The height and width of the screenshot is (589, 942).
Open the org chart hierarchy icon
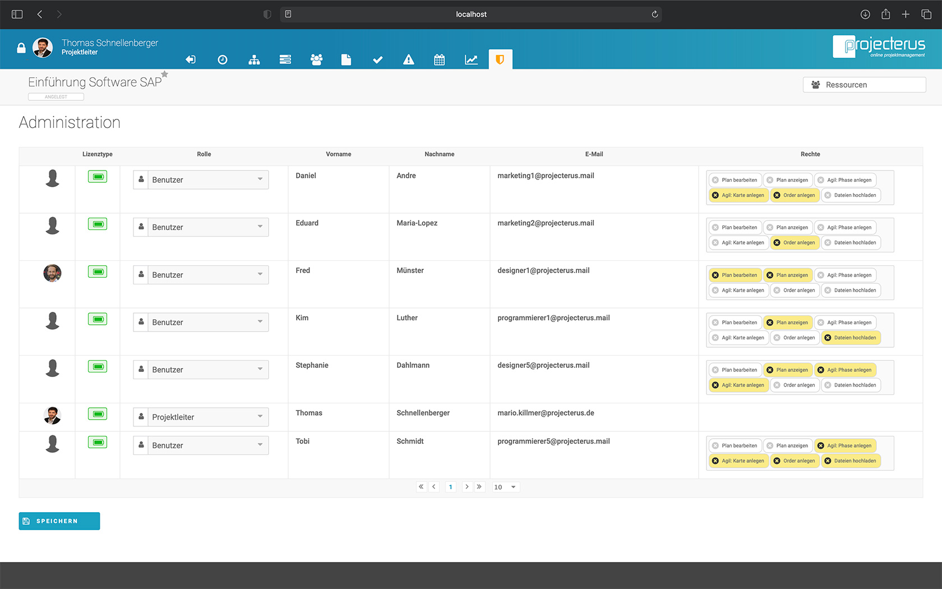click(254, 59)
